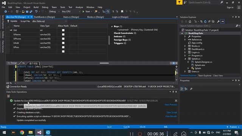Click Show All Files icon in Solution Explorer

click(213, 22)
